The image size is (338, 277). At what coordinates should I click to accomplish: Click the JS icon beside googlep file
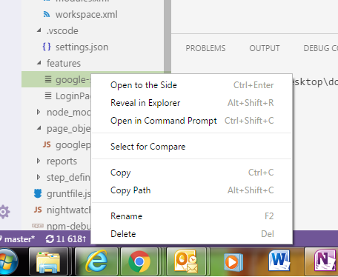47,144
